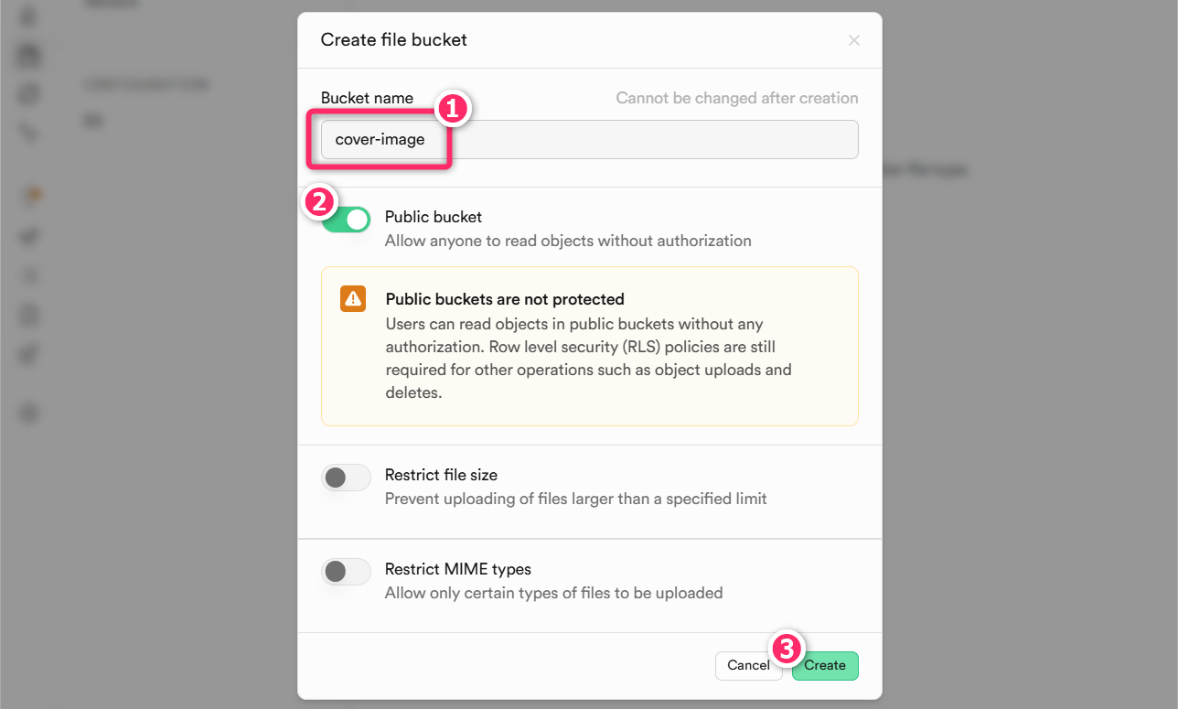The image size is (1178, 709).
Task: Click the red number 3 badge
Action: coord(788,649)
